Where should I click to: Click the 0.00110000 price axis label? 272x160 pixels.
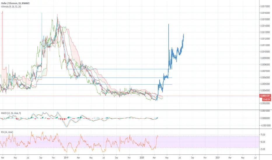click(x=265, y=45)
